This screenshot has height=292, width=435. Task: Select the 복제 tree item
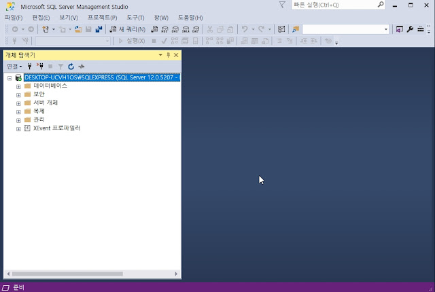[x=39, y=111]
